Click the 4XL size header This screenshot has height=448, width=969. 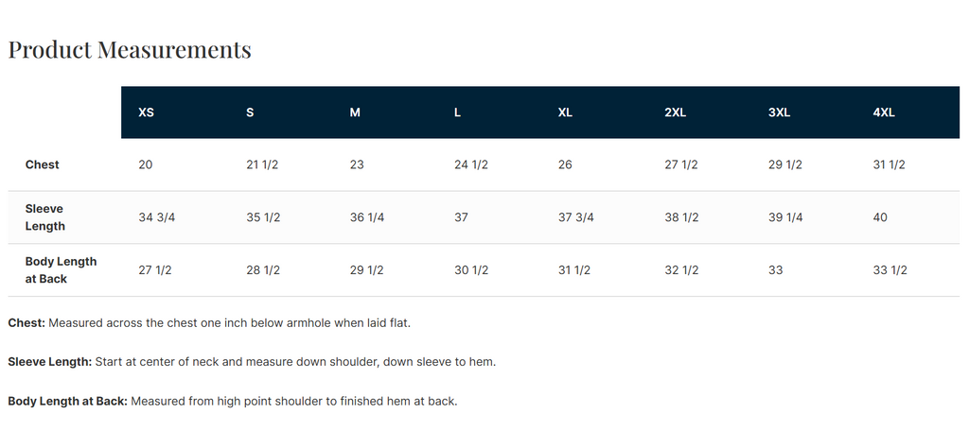pos(883,112)
